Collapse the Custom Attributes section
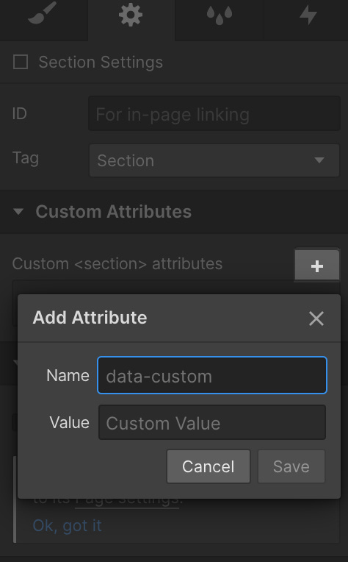 click(x=18, y=211)
